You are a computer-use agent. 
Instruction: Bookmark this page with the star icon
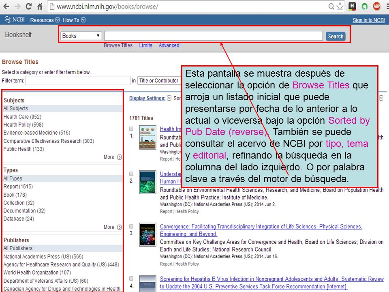(340, 6)
